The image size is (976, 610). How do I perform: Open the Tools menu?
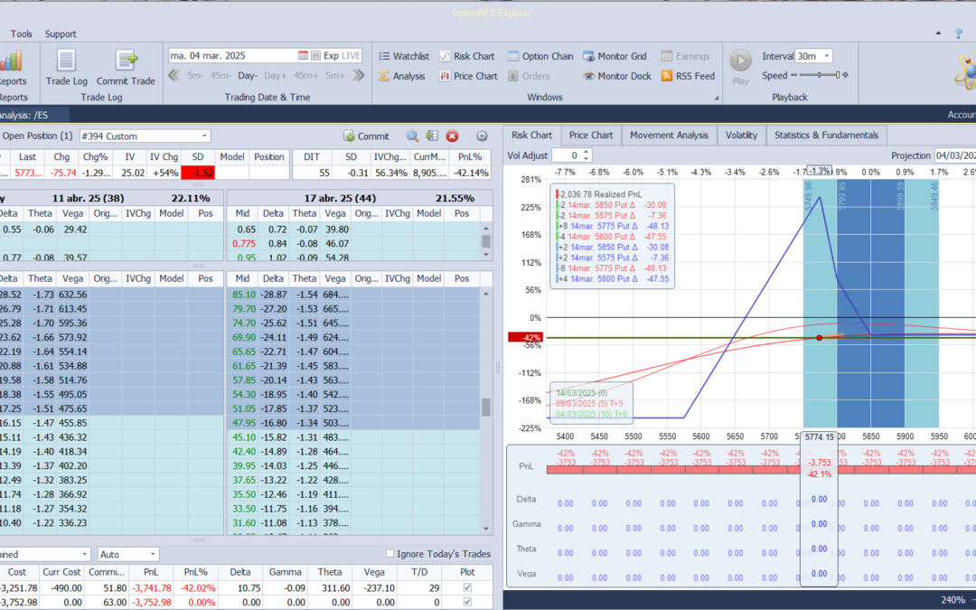tap(21, 33)
